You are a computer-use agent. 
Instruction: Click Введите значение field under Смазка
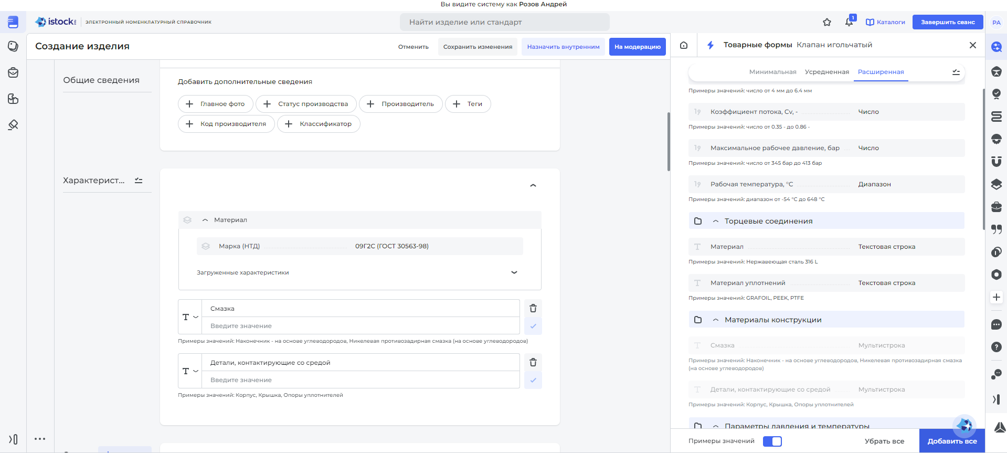point(361,326)
